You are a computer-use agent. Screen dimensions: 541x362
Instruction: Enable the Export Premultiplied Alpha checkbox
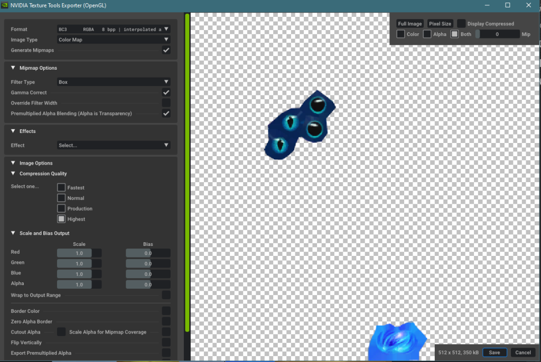pos(166,353)
